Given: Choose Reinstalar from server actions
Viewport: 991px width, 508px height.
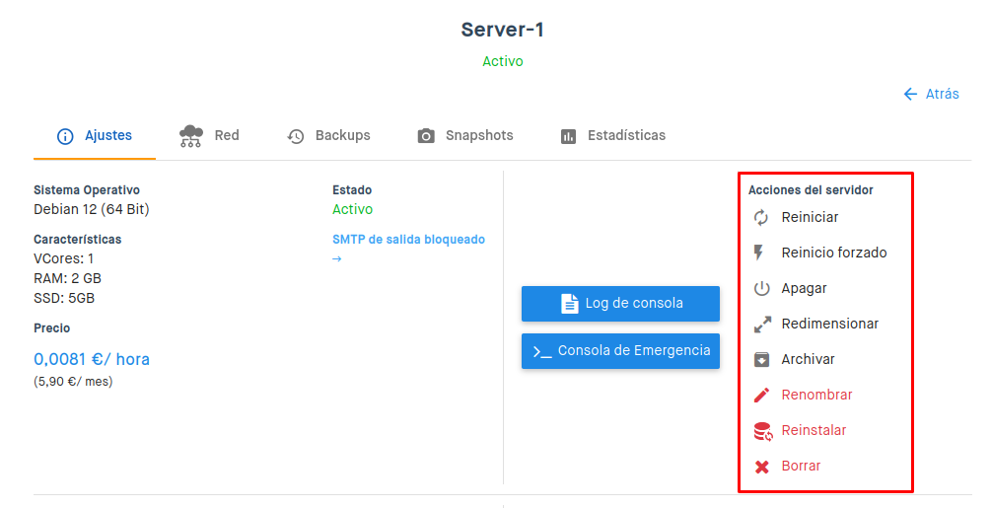Looking at the screenshot, I should pyautogui.click(x=814, y=430).
